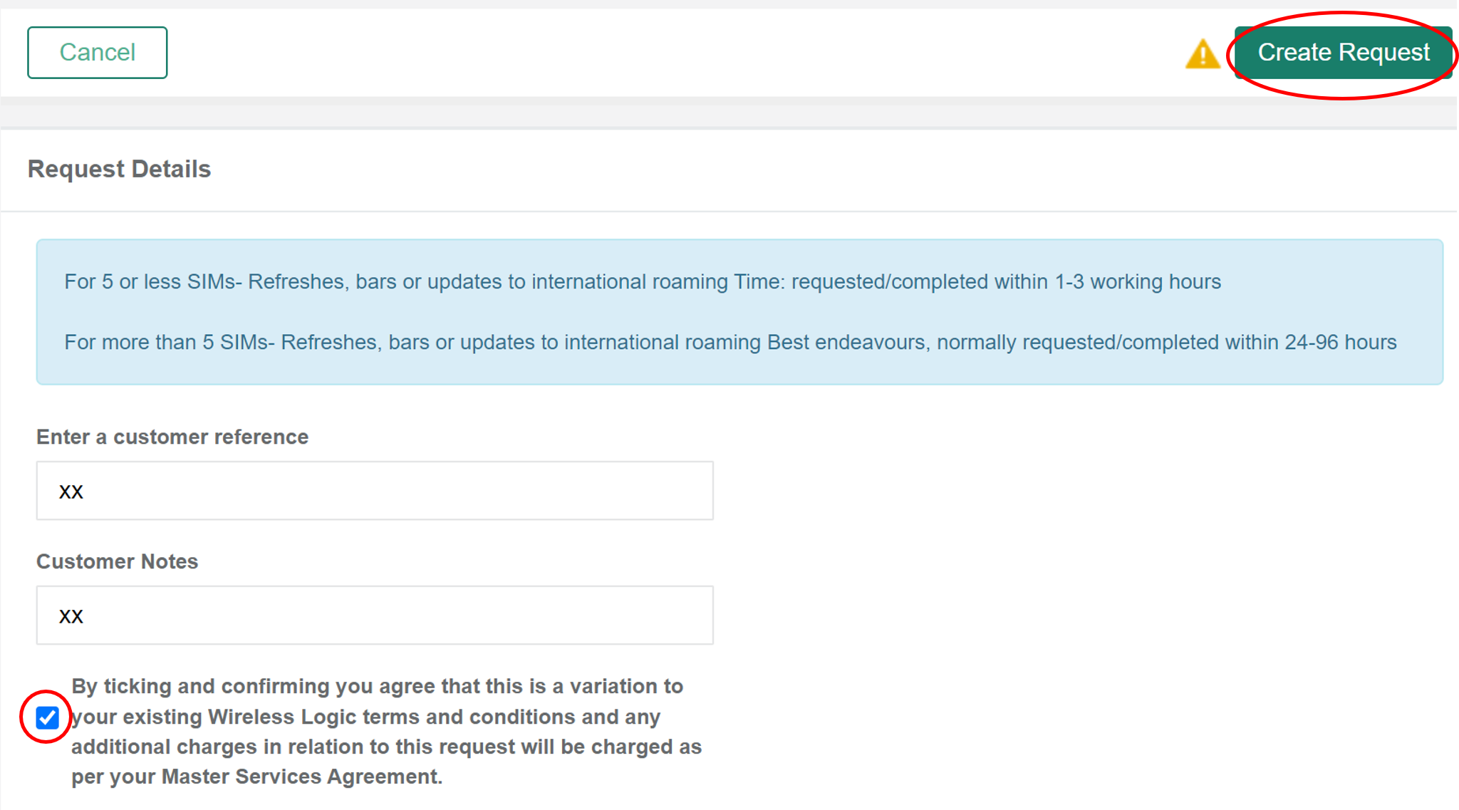Click the yellow warning triangle icon
This screenshot has width=1459, height=810.
click(x=1203, y=54)
